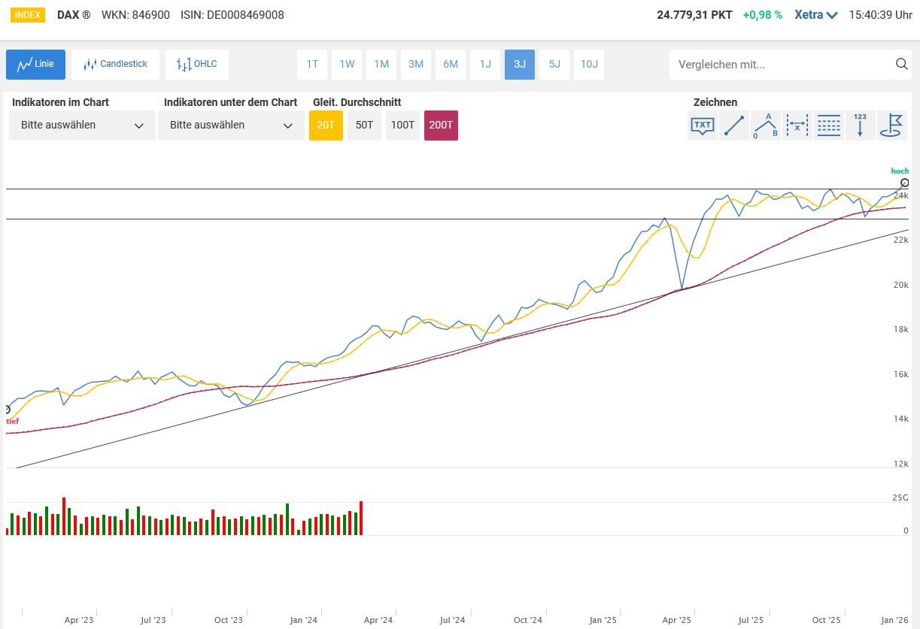Viewport: 920px width, 629px height.
Task: Pick the trend line drawing tool
Action: tap(734, 125)
